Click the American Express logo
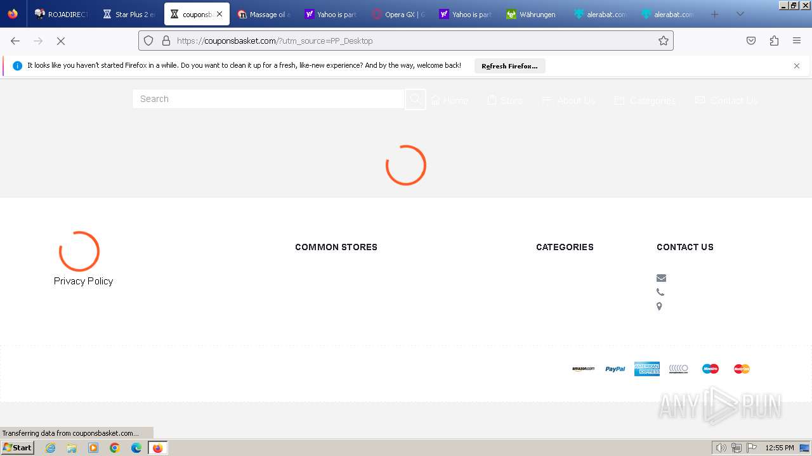 (647, 369)
